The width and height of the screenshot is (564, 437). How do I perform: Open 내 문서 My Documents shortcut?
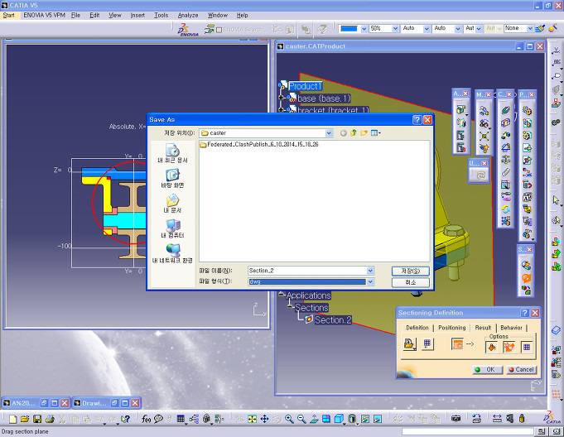[172, 204]
